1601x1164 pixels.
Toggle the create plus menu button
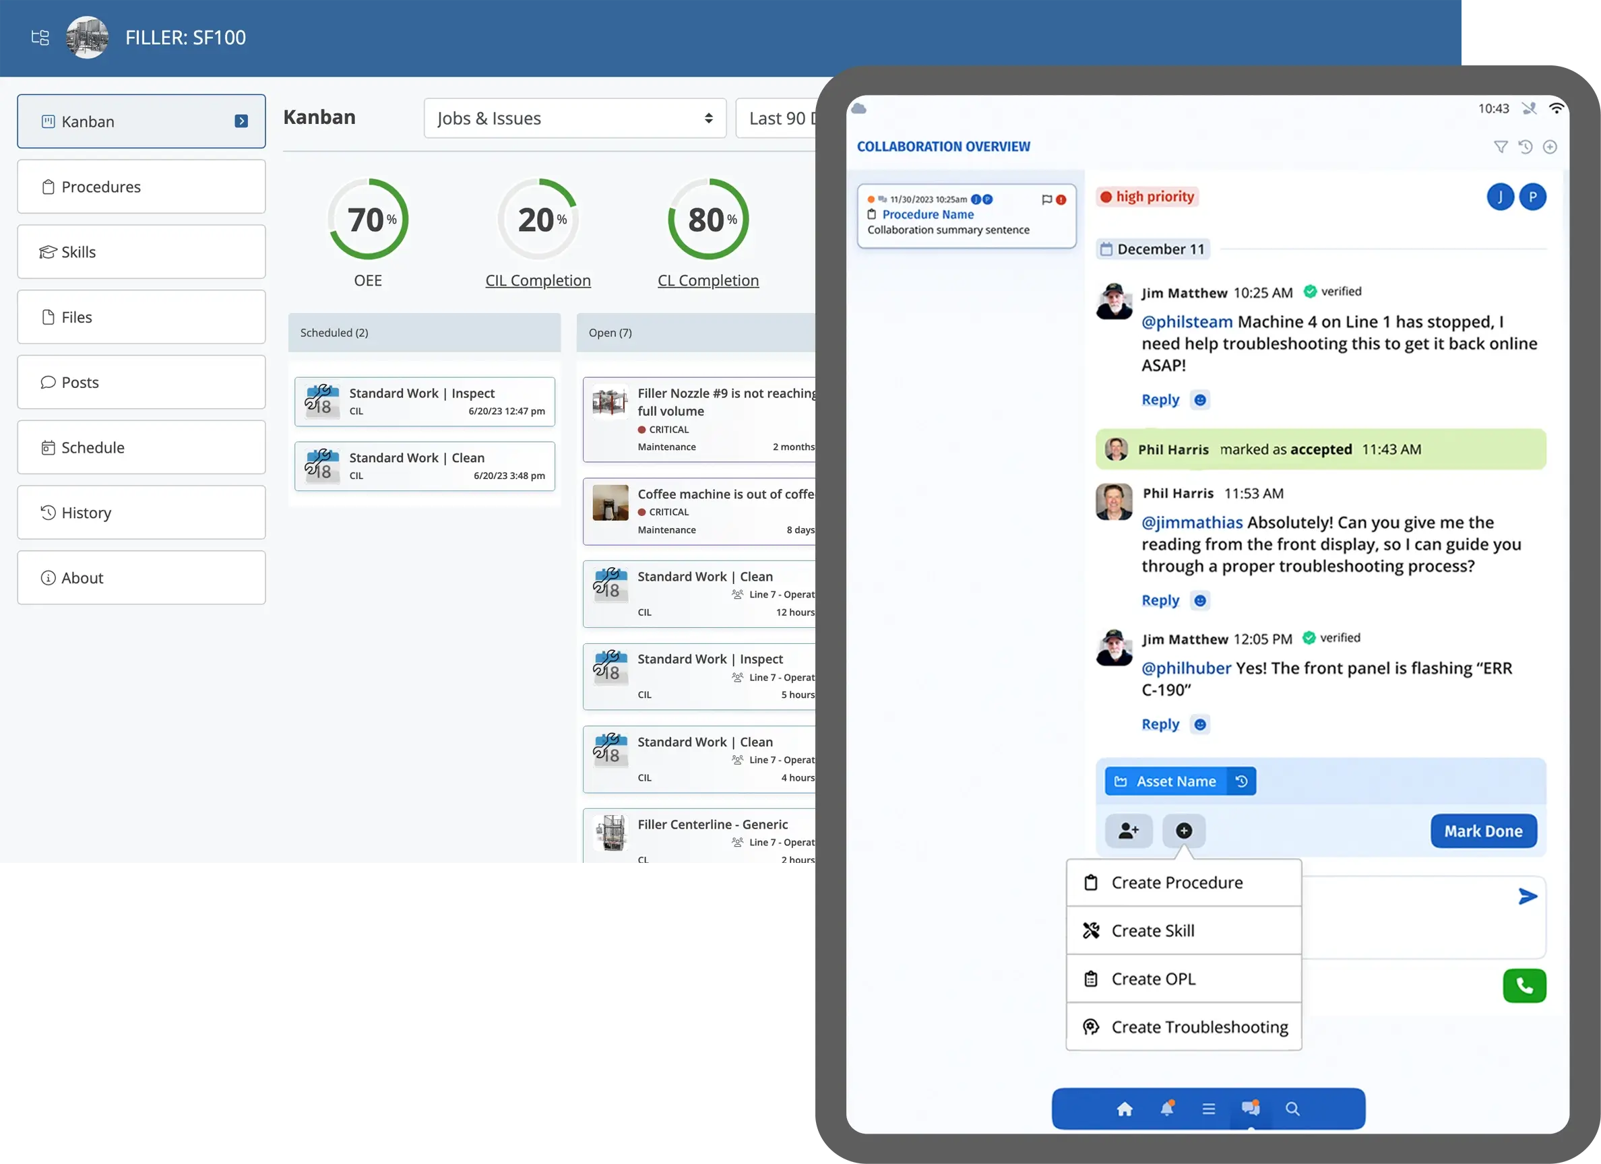[1184, 831]
